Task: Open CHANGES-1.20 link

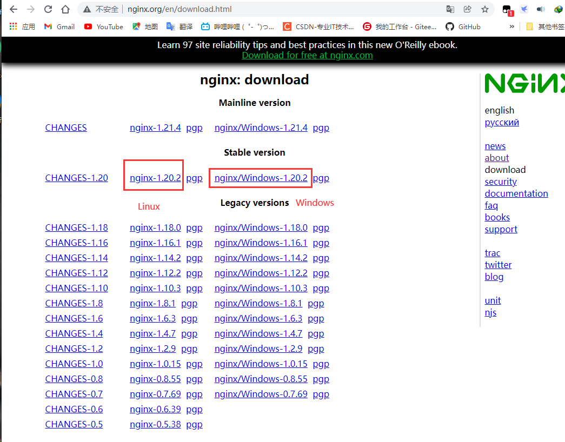Action: click(x=76, y=178)
